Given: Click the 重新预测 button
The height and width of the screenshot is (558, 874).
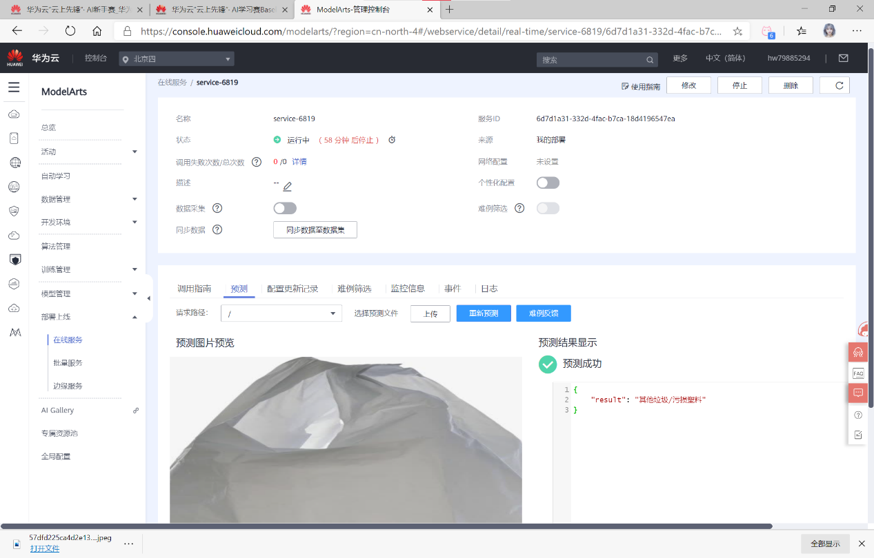Looking at the screenshot, I should point(483,313).
